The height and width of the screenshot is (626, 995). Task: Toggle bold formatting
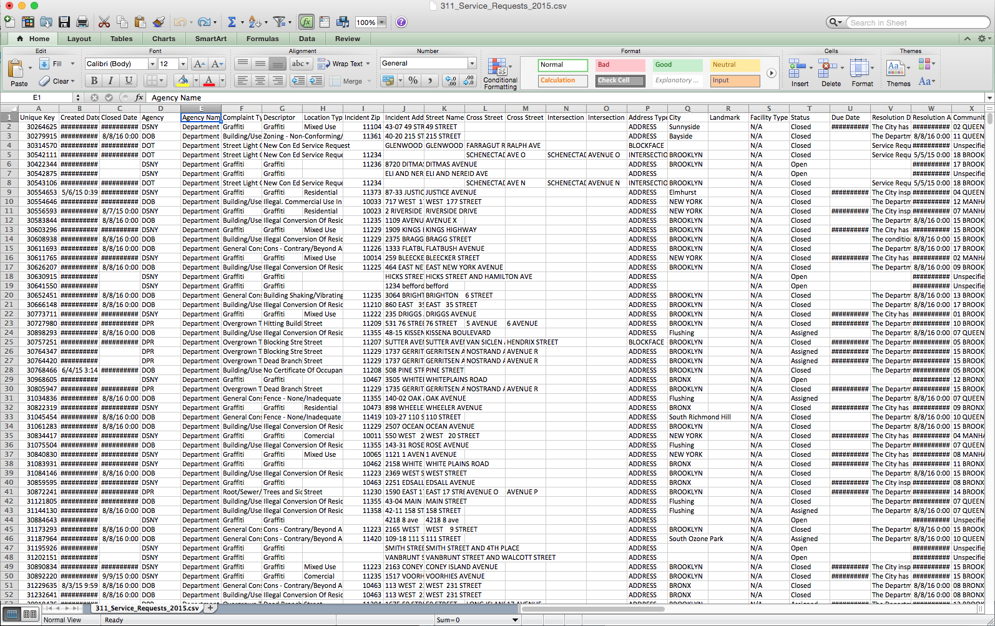(x=94, y=81)
